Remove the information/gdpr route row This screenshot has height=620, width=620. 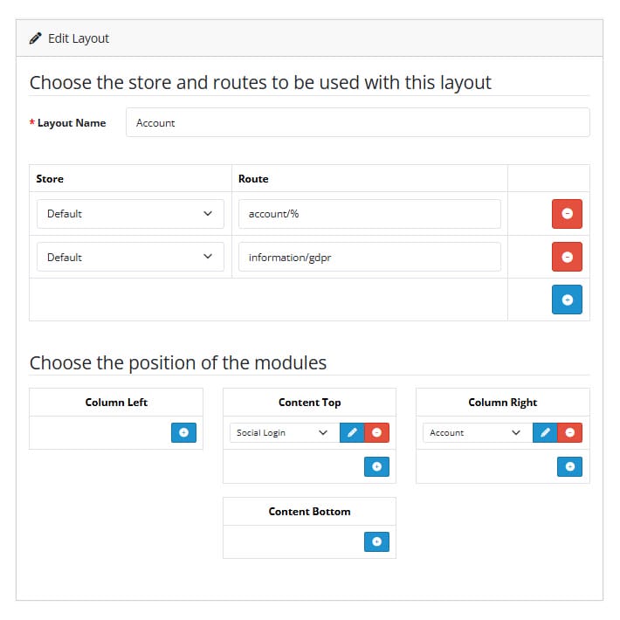click(x=567, y=257)
